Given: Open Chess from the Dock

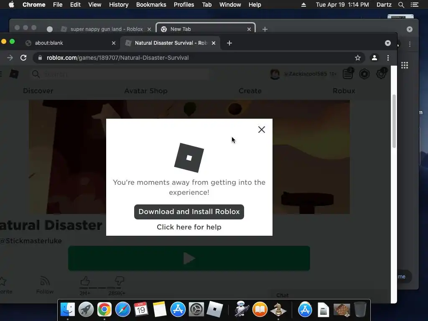Looking at the screenshot, I should (278, 310).
